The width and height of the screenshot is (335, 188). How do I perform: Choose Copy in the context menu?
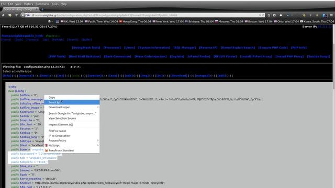(72, 98)
